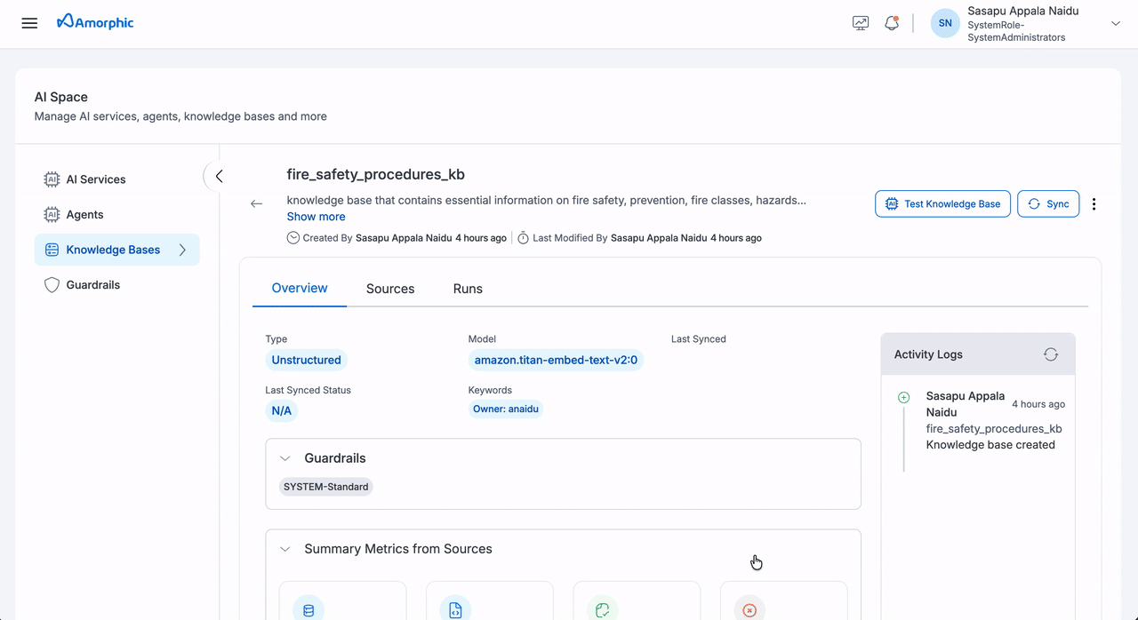Click the Knowledge Bases sidebar icon
The image size is (1138, 620).
tap(52, 250)
